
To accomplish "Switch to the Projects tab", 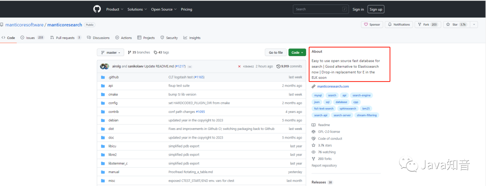I will 146,38.
